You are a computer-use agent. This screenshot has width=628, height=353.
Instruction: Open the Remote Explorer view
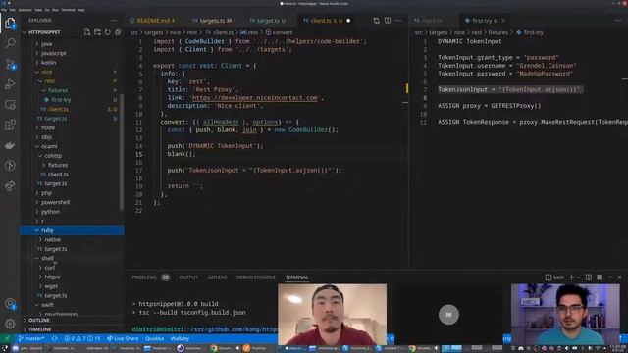coord(10,105)
